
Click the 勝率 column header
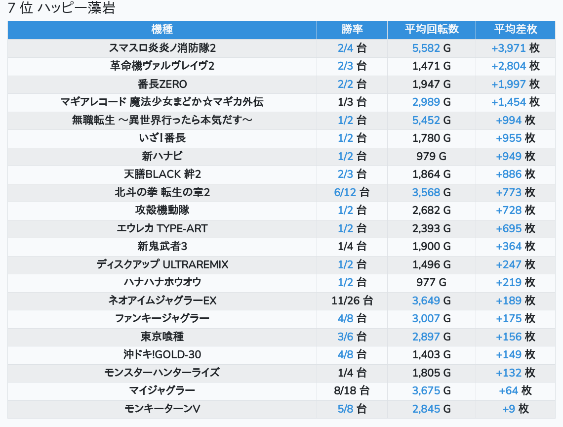[352, 30]
